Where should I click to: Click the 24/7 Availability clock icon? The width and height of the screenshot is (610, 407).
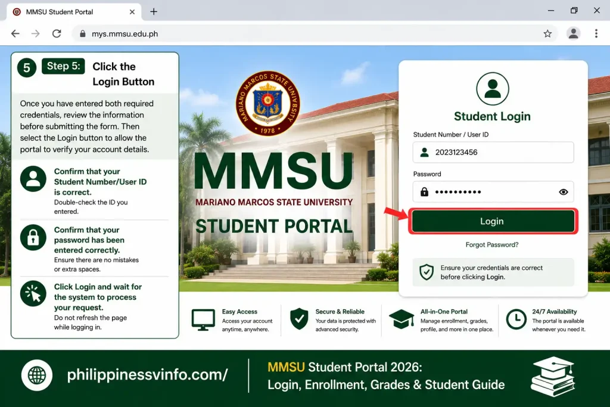(516, 319)
